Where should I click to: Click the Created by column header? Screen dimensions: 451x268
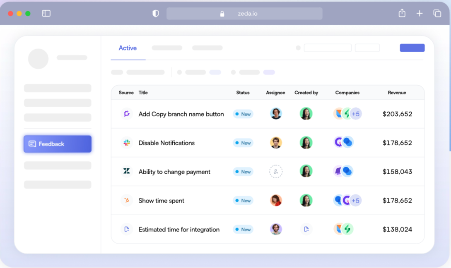[306, 93]
